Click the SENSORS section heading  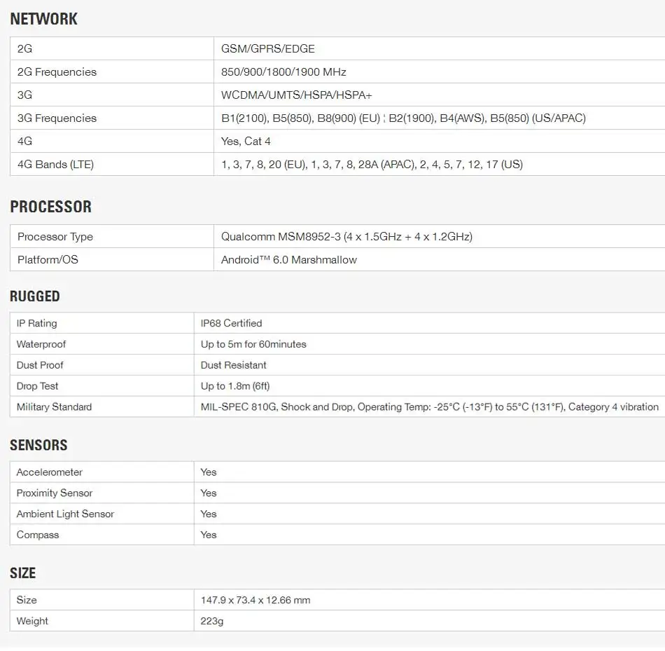38,445
